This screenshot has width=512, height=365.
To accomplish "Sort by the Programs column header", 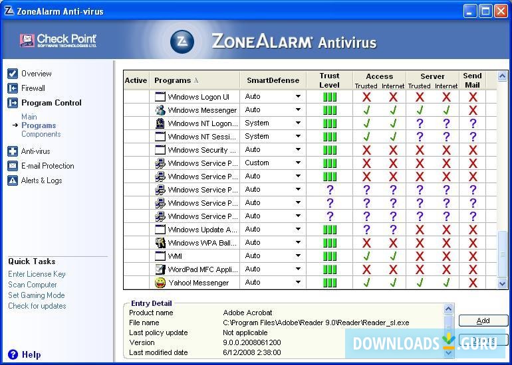I will (x=195, y=80).
